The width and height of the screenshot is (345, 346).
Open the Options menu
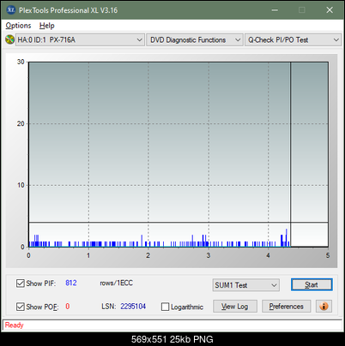point(18,26)
